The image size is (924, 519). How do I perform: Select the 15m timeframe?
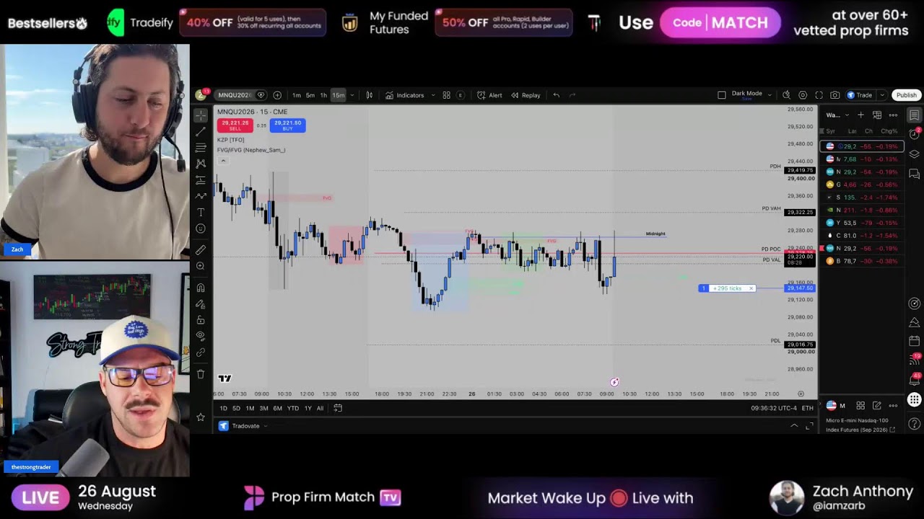click(x=338, y=95)
